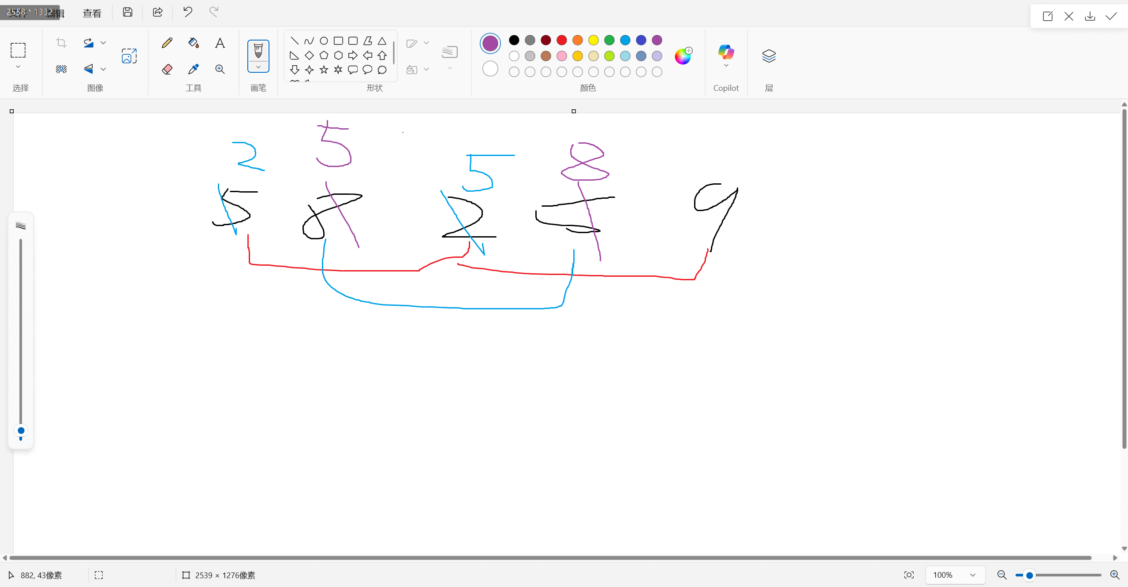
Task: Choose the Triangle shape
Action: [x=382, y=41]
